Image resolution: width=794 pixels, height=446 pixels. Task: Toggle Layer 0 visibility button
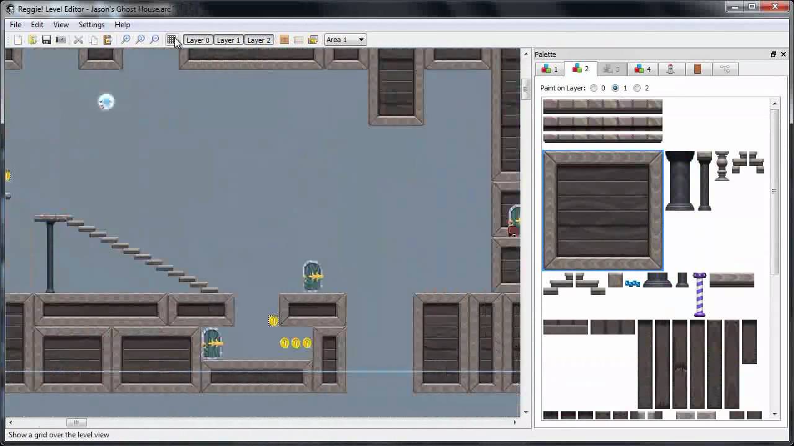pyautogui.click(x=198, y=40)
